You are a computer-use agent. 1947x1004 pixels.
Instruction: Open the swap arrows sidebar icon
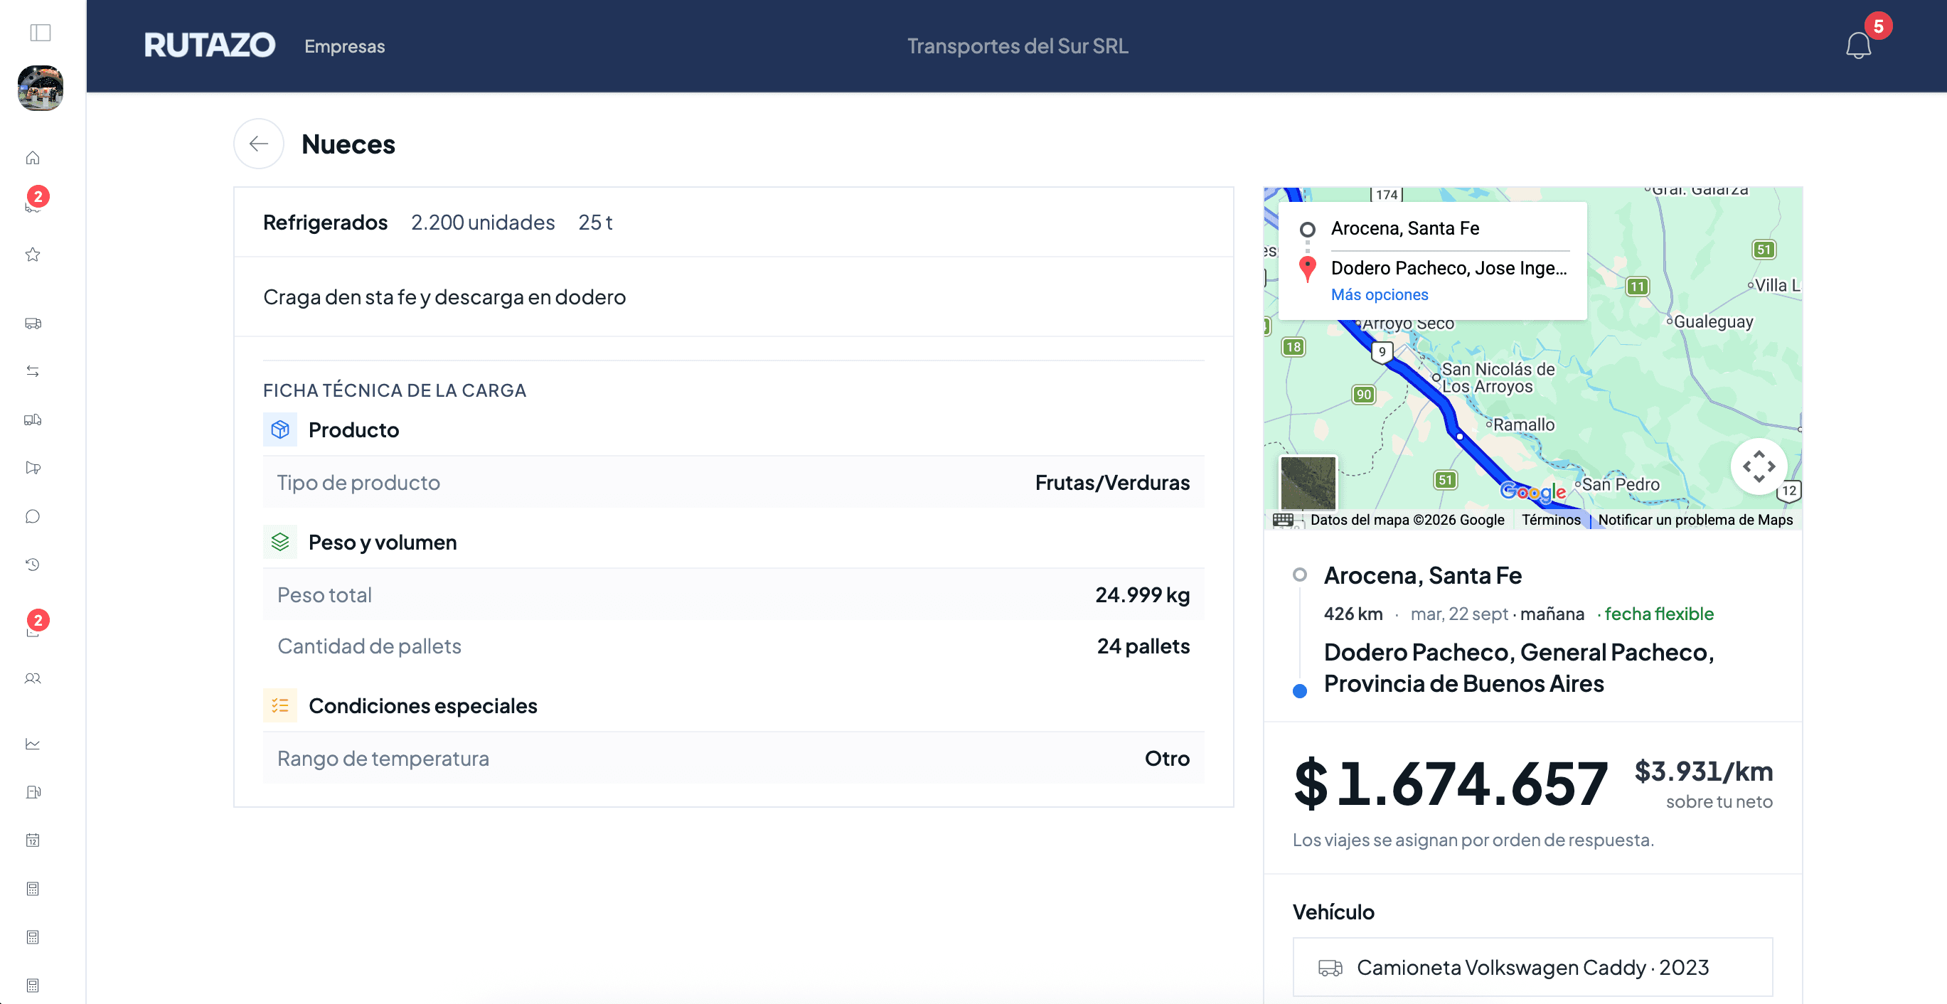point(33,371)
